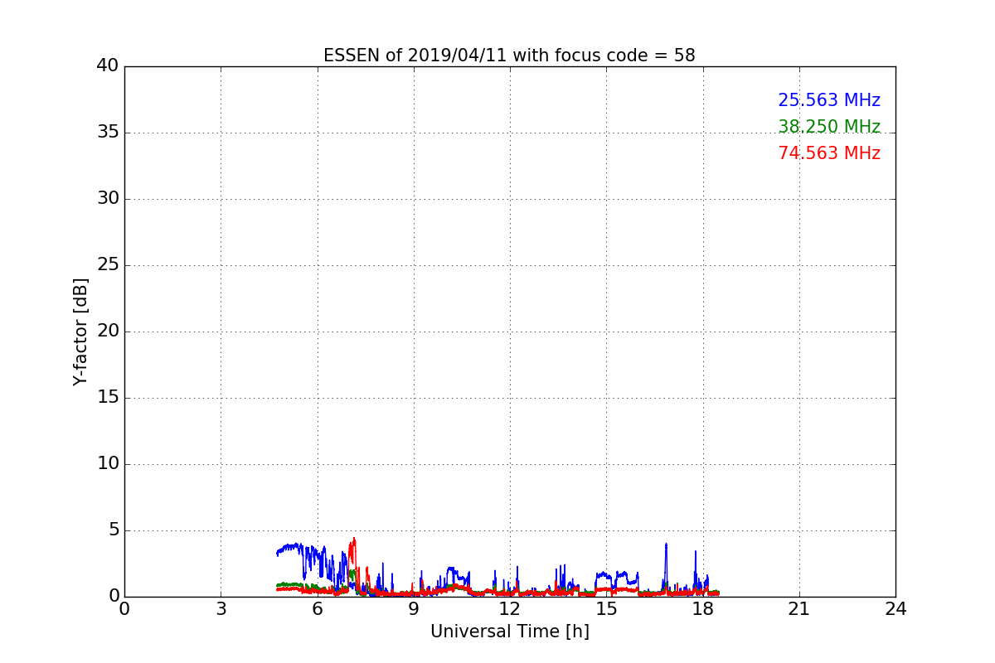The height and width of the screenshot is (663, 995).
Task: Click the y-axis tick label 15
Action: (108, 398)
